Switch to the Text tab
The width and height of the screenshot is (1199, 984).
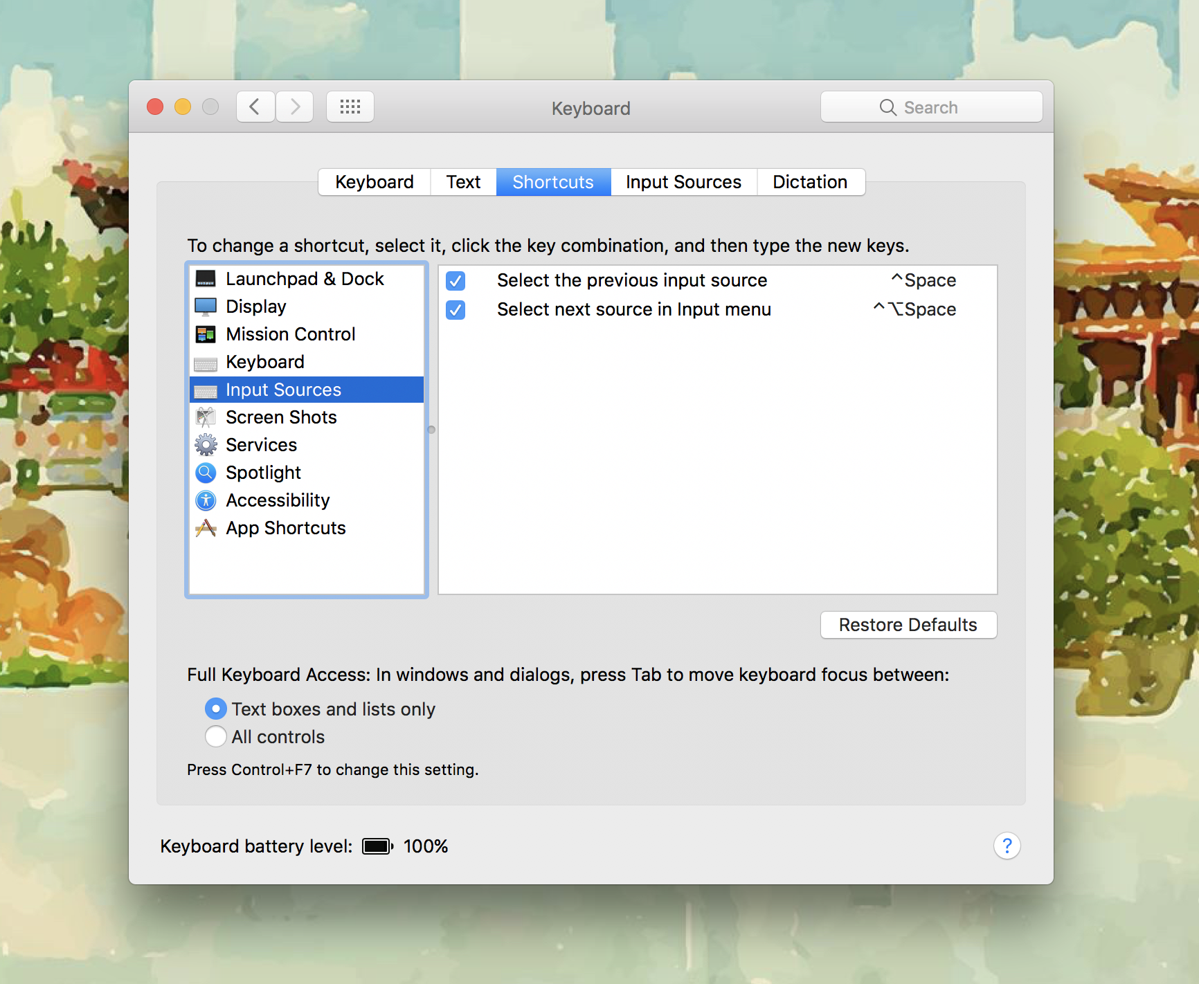(463, 182)
